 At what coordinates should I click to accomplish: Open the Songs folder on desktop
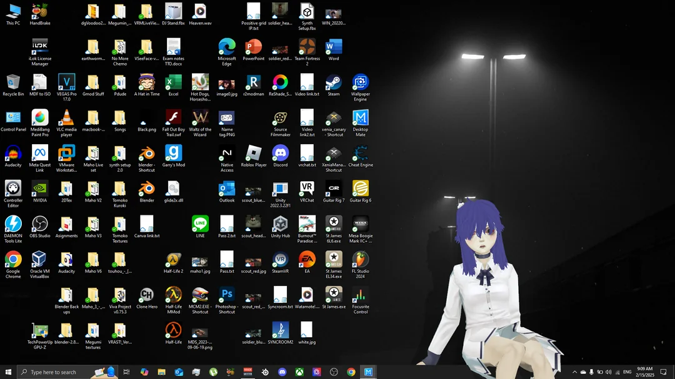[x=119, y=121]
